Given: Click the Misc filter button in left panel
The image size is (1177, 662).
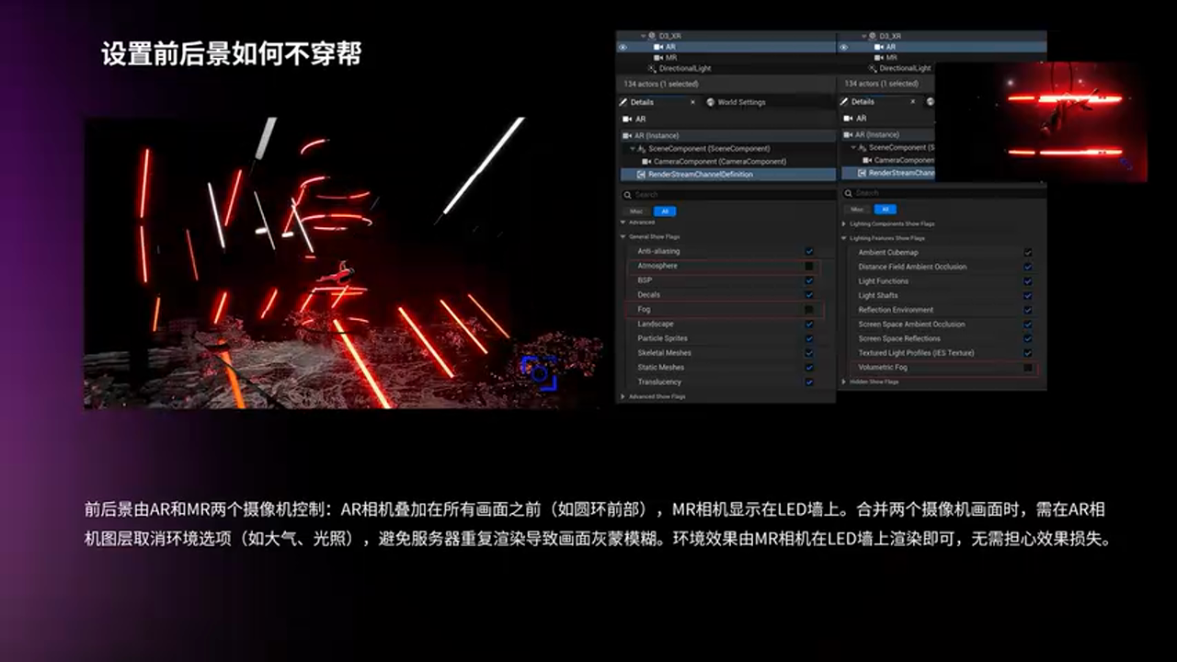Looking at the screenshot, I should click(x=636, y=211).
